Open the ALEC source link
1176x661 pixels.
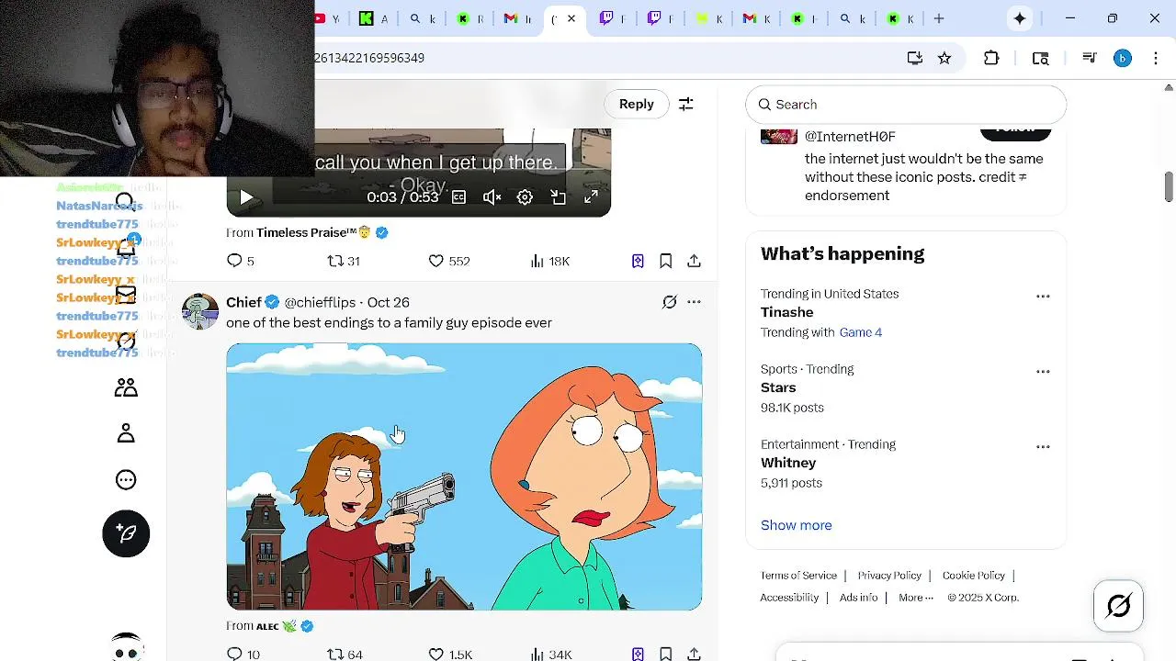point(267,626)
